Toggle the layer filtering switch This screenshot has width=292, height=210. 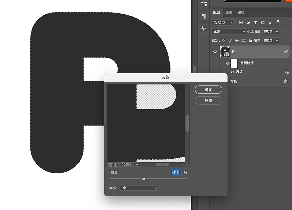tap(278, 22)
